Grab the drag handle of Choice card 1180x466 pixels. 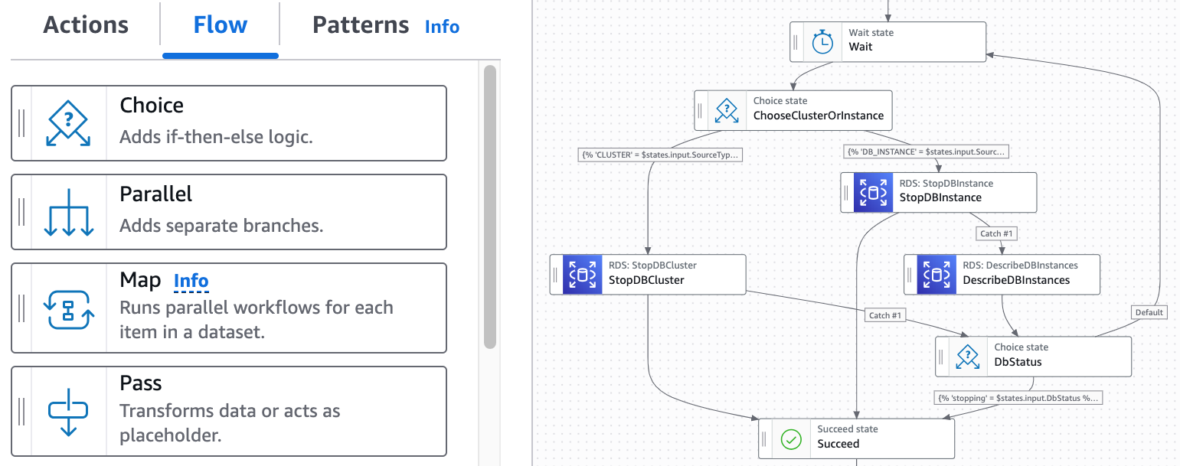click(x=21, y=123)
